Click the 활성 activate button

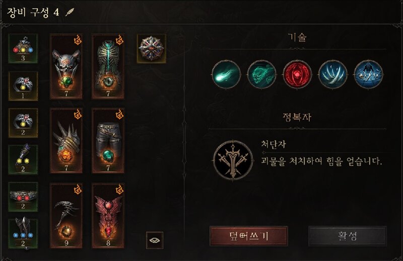[x=348, y=236]
